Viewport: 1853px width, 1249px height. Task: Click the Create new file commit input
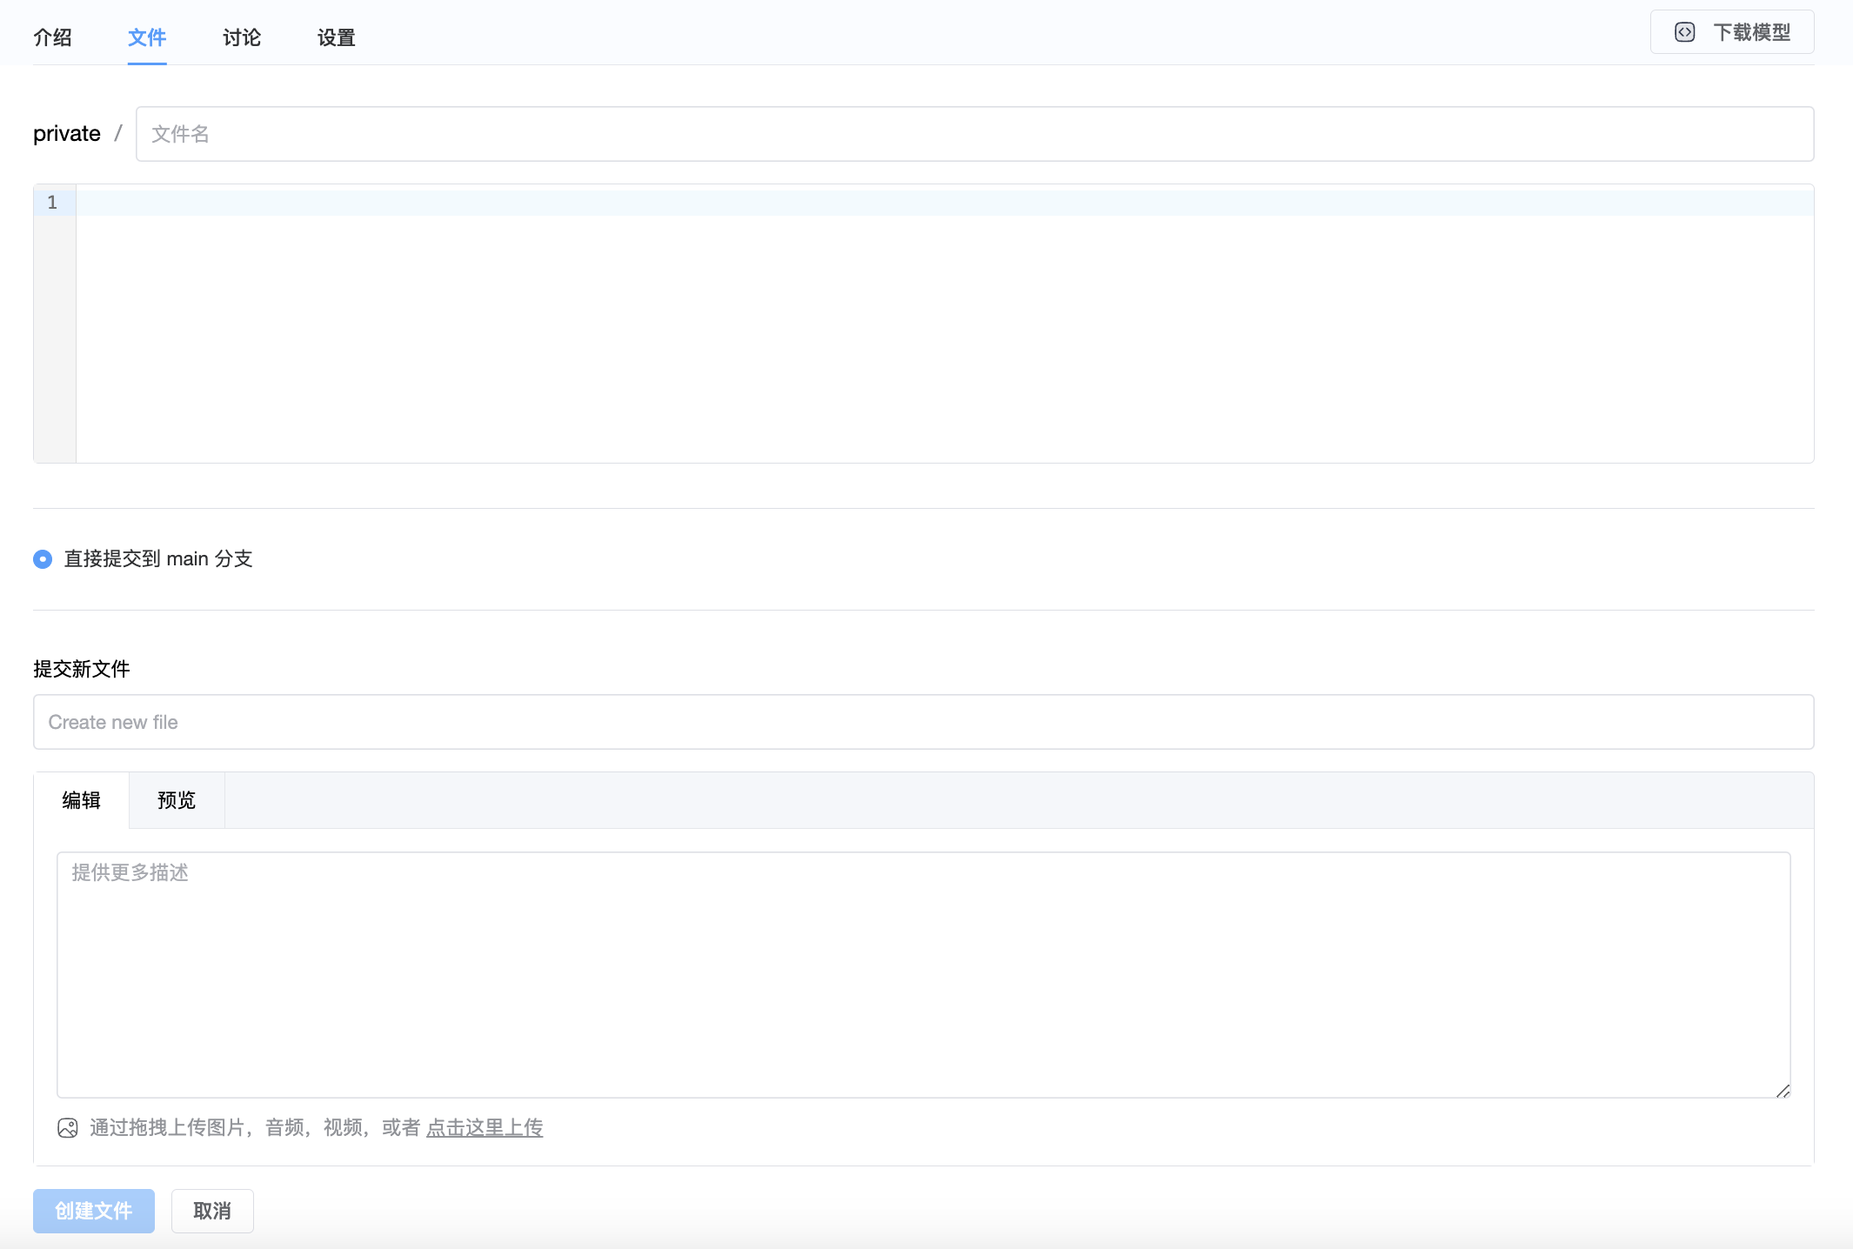923,722
